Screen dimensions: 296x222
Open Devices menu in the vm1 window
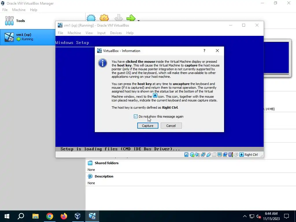click(116, 33)
